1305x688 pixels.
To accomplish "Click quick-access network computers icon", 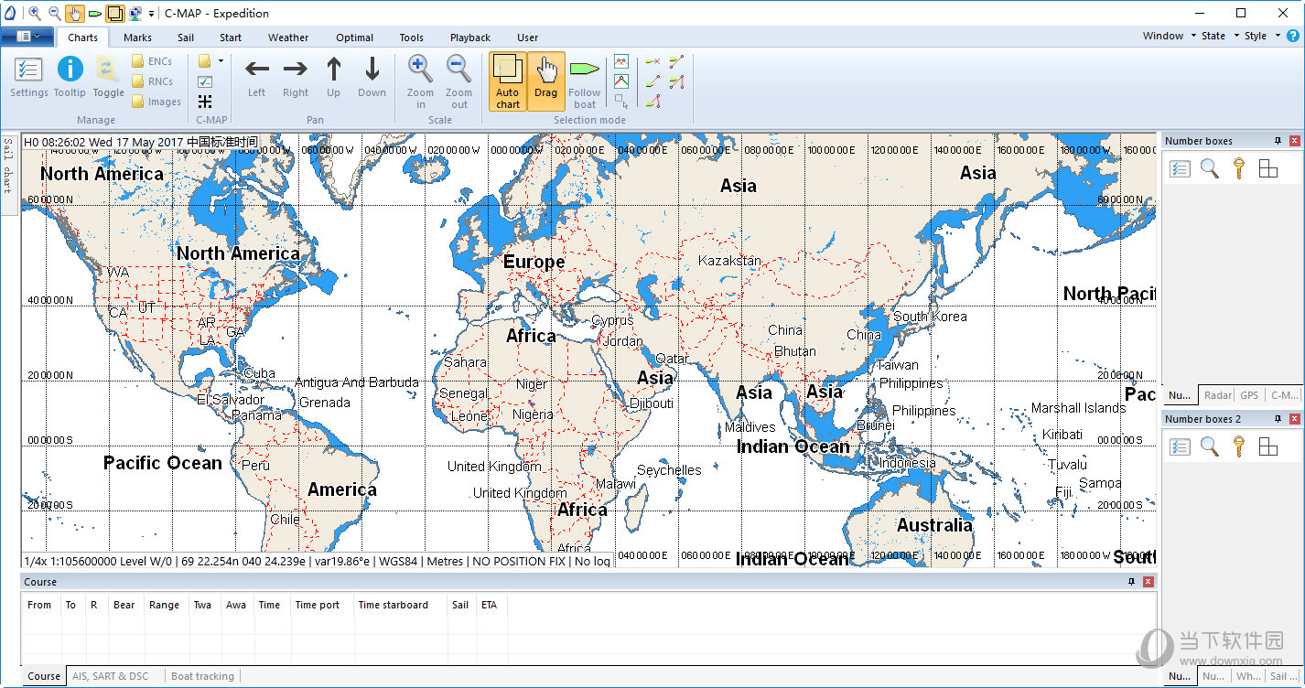I will (136, 13).
